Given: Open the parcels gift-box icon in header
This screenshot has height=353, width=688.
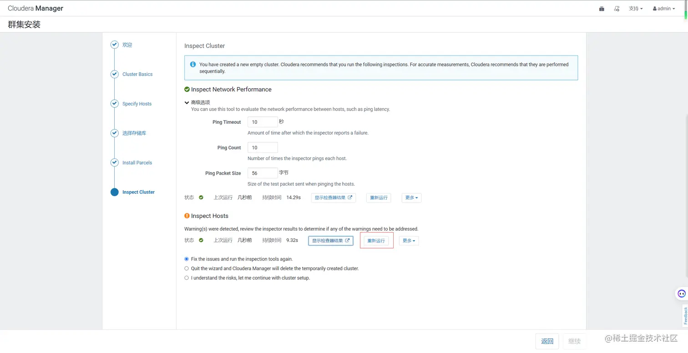Looking at the screenshot, I should [x=602, y=9].
